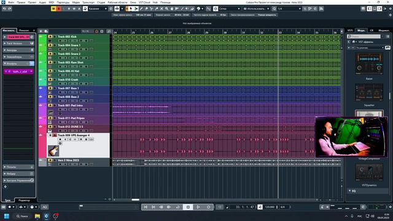Go to previous marker transport button
393x221 pixels.
click(x=146, y=207)
